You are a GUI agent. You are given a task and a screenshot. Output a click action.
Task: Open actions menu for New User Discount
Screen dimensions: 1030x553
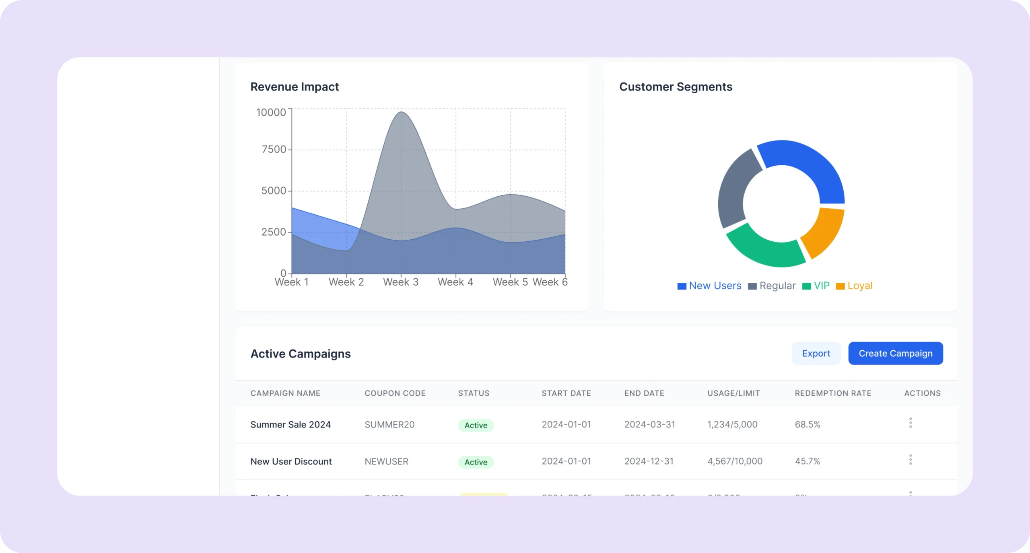pos(910,460)
